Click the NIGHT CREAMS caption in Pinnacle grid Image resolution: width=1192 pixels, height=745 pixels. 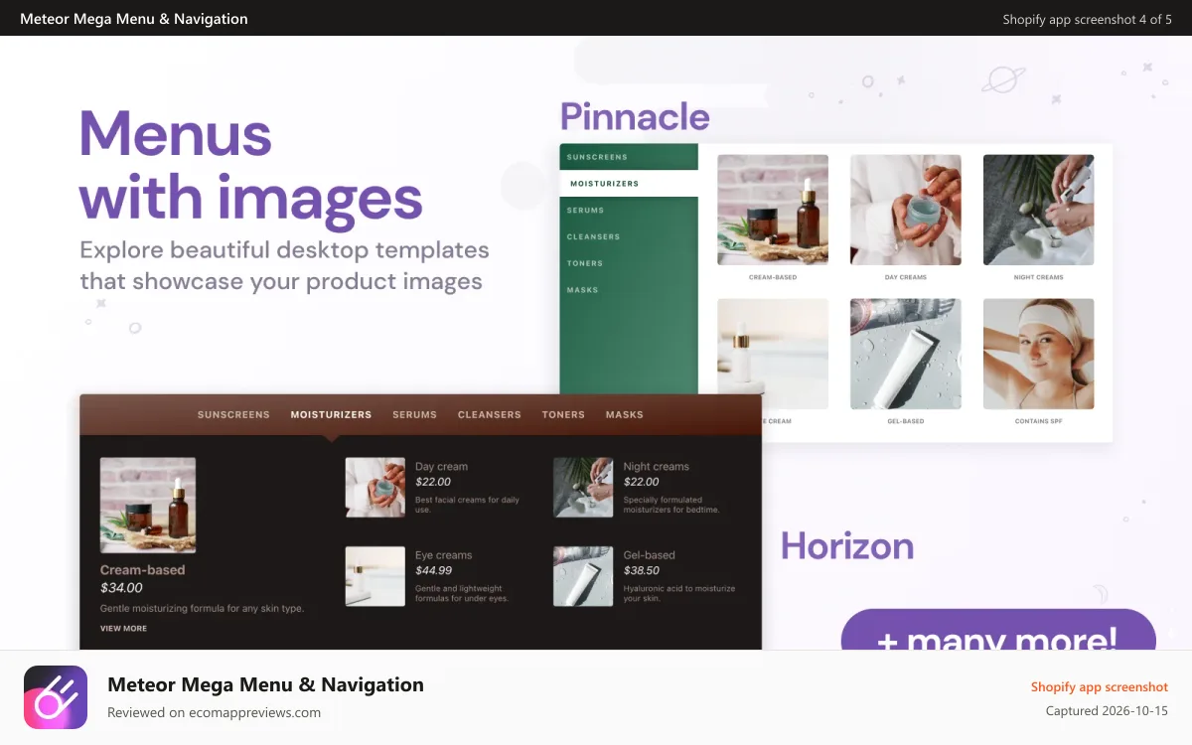(x=1038, y=277)
